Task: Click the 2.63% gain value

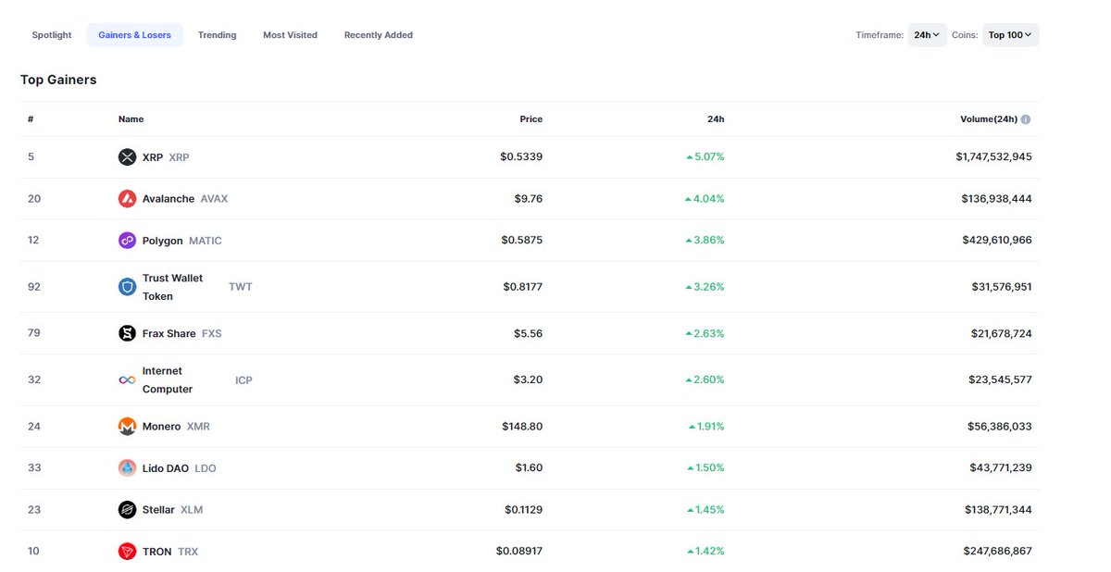Action: (705, 333)
